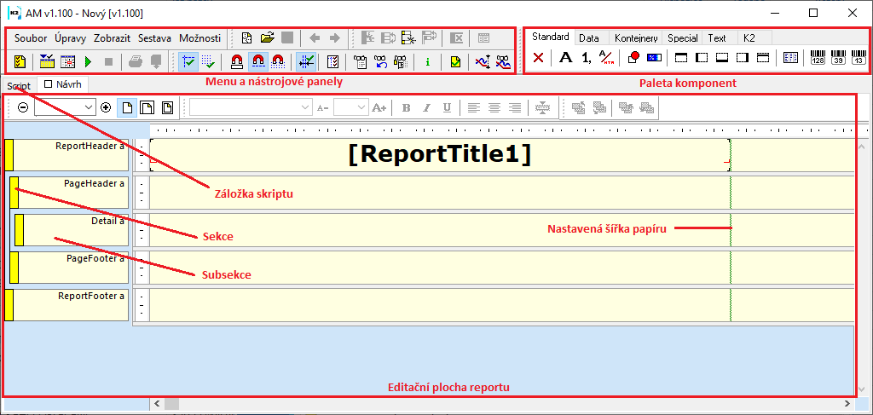Select the Data palette tab
The image size is (873, 415).
tap(588, 37)
